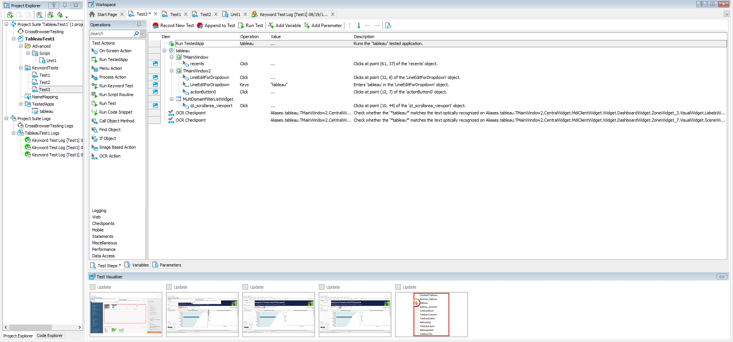This screenshot has width=733, height=342.
Task: Collapse the MultiDomainFilterListWidget node
Action: tap(172, 99)
